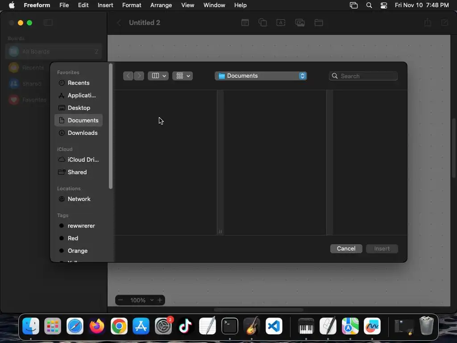Open the View menu
This screenshot has width=457, height=343.
(187, 5)
